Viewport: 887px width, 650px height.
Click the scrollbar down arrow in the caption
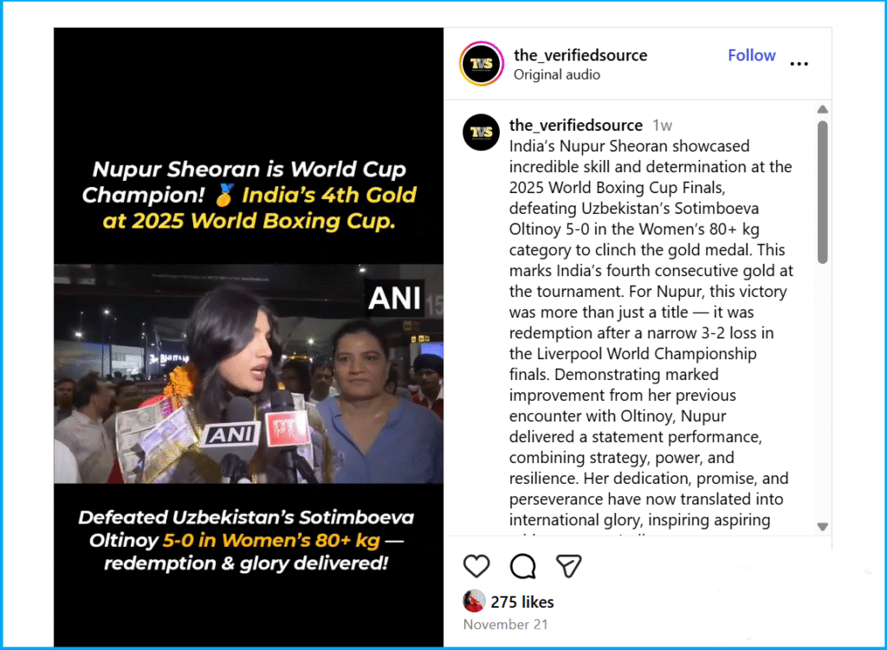click(x=823, y=526)
